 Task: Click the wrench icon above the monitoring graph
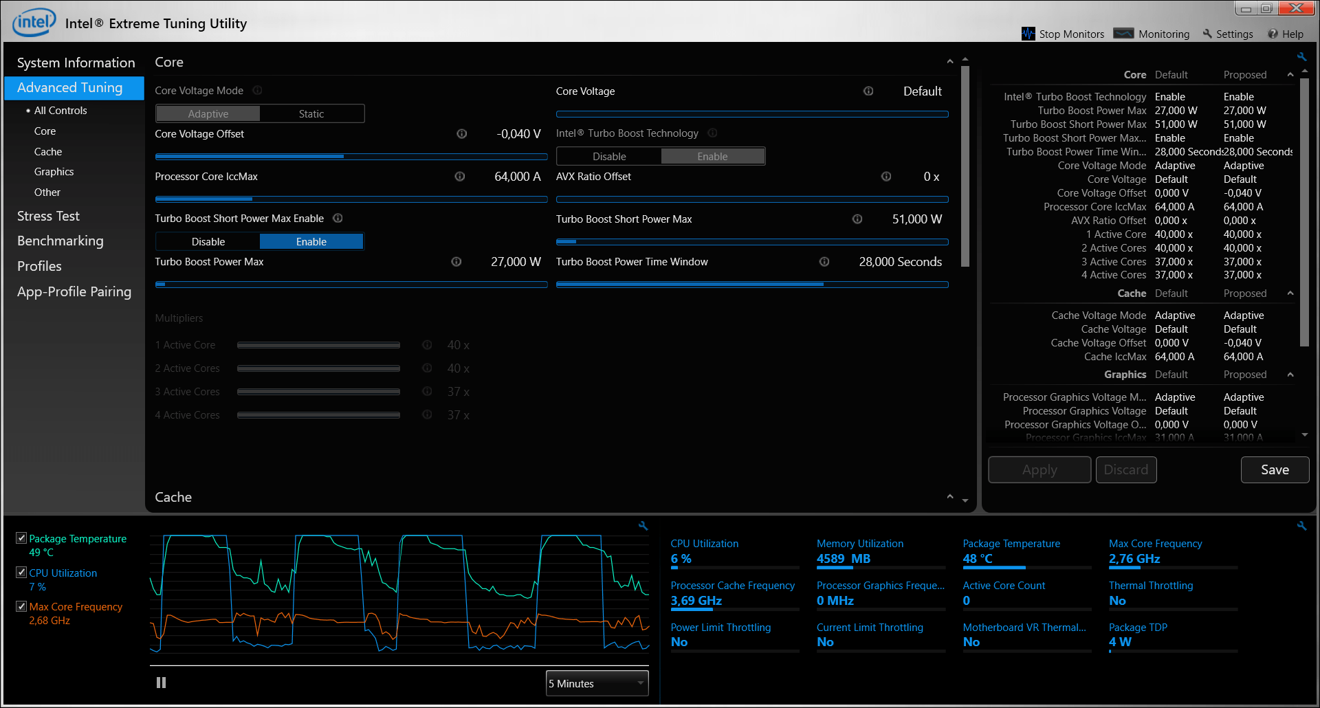pos(643,525)
